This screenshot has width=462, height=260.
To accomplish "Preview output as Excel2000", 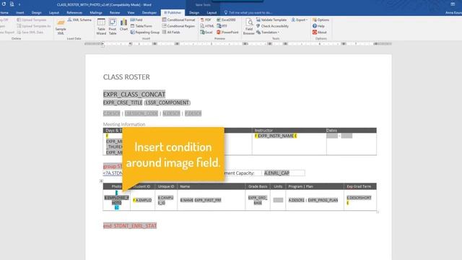I will coord(226,19).
